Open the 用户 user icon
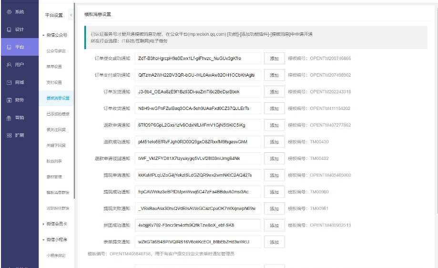438x268 pixels. 9,65
